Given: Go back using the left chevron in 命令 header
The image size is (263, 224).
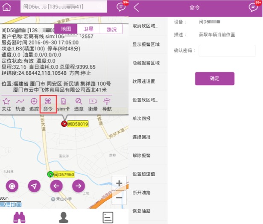Looking at the screenshot, I should (x=136, y=7).
